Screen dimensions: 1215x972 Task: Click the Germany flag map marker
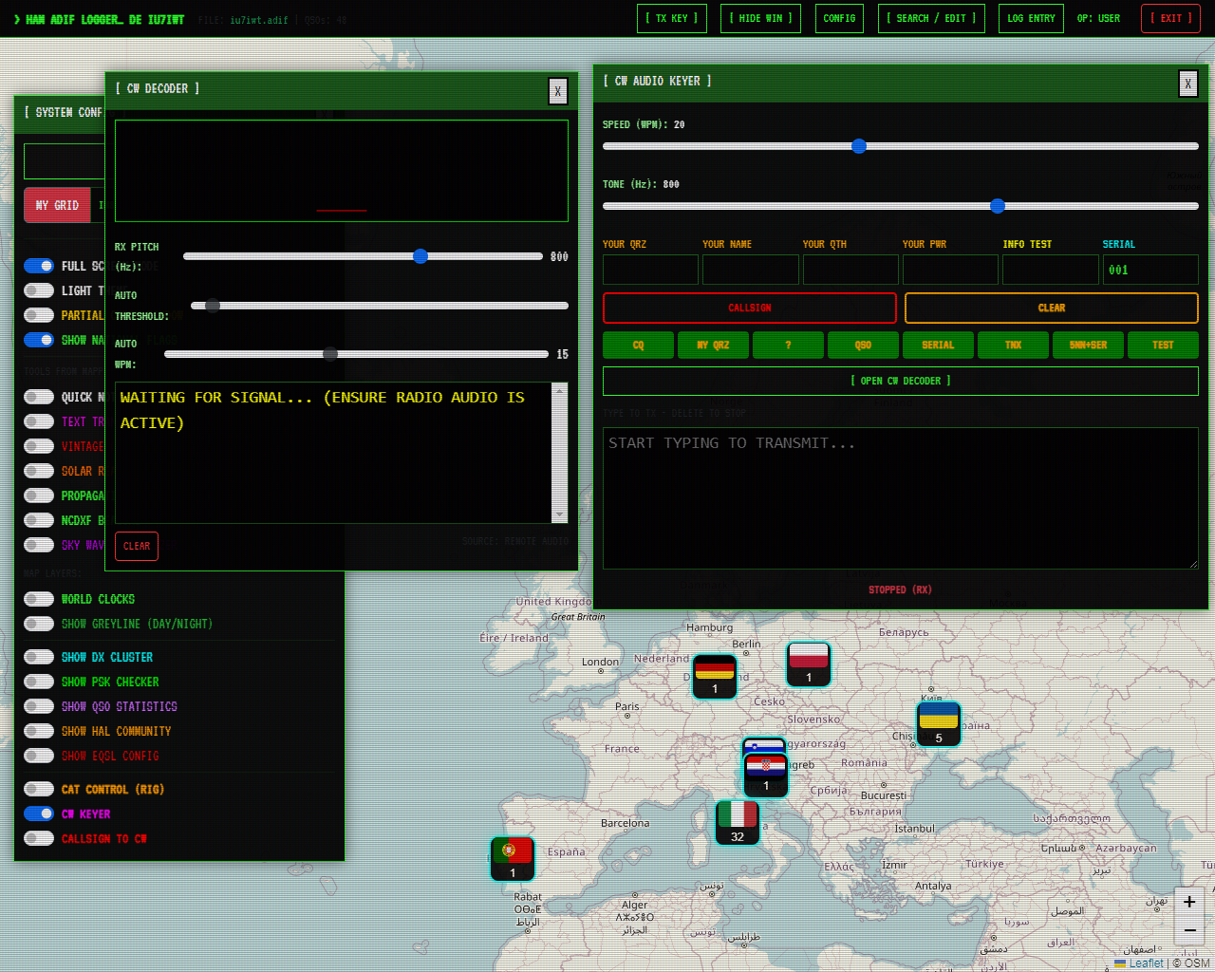click(x=715, y=676)
